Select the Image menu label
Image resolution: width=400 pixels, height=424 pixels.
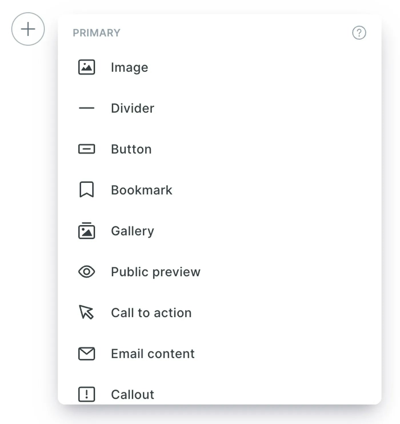129,67
